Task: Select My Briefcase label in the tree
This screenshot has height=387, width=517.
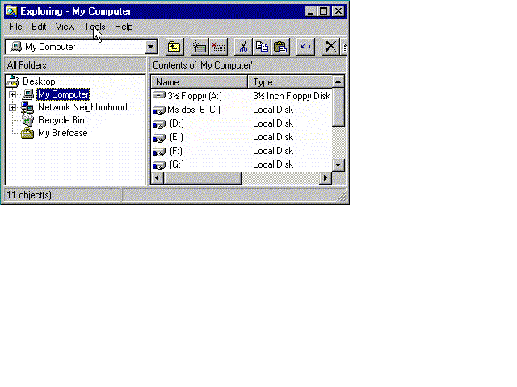Action: 63,133
